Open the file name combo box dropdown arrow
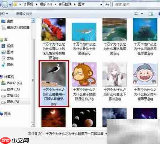Viewport: 160px width, 144px height. pyautogui.click(x=106, y=134)
